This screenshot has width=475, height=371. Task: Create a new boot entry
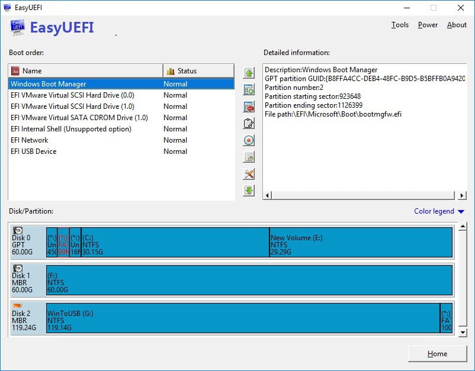249,90
